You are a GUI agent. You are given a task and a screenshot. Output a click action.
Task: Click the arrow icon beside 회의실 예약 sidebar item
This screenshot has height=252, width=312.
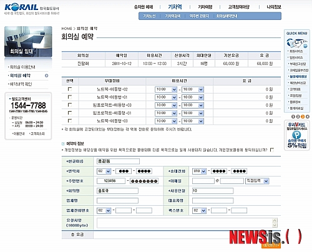pyautogui.click(x=46, y=75)
